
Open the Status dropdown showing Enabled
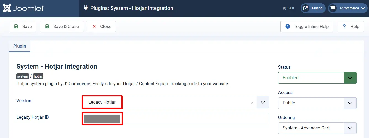pyautogui.click(x=317, y=78)
